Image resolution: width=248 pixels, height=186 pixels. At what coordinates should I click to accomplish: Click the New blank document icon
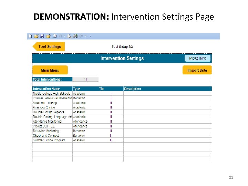(30, 36)
